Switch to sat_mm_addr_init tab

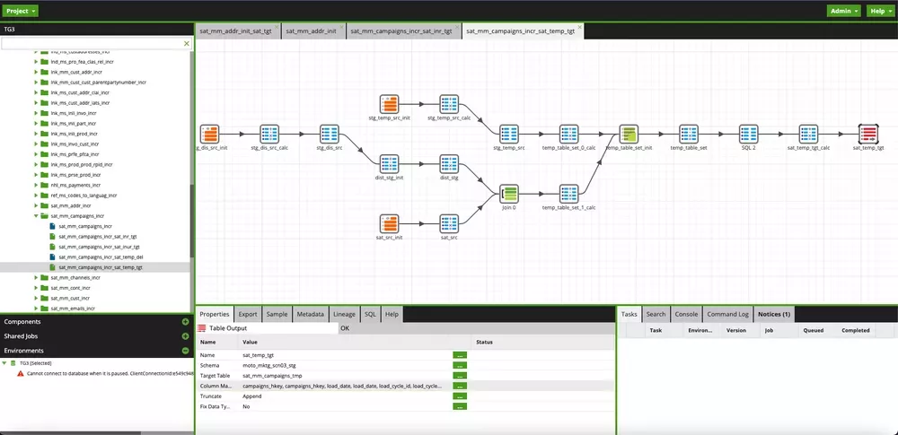point(311,30)
